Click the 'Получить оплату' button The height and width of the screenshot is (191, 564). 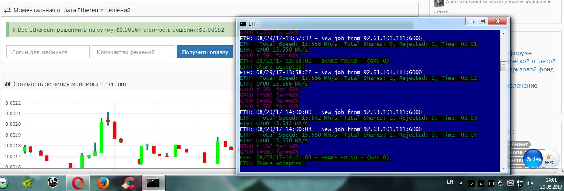point(205,52)
